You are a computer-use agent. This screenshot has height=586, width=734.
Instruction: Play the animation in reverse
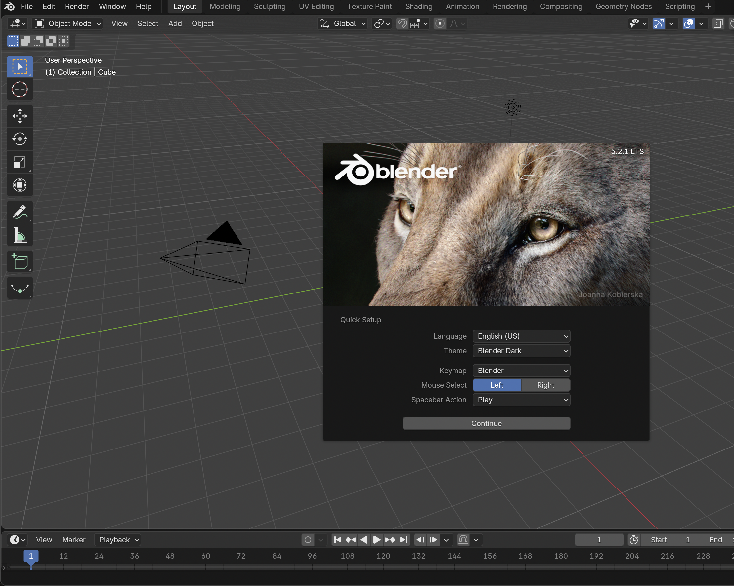[x=364, y=540]
